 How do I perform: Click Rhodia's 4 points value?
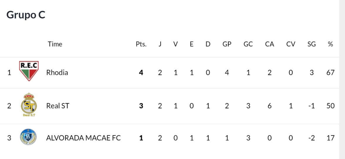[x=141, y=72]
